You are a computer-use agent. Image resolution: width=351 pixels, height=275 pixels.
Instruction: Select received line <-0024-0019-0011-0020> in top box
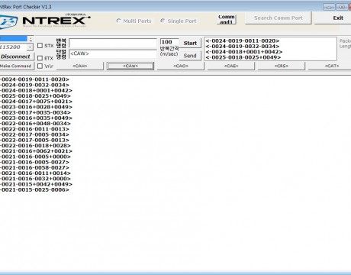pyautogui.click(x=243, y=40)
